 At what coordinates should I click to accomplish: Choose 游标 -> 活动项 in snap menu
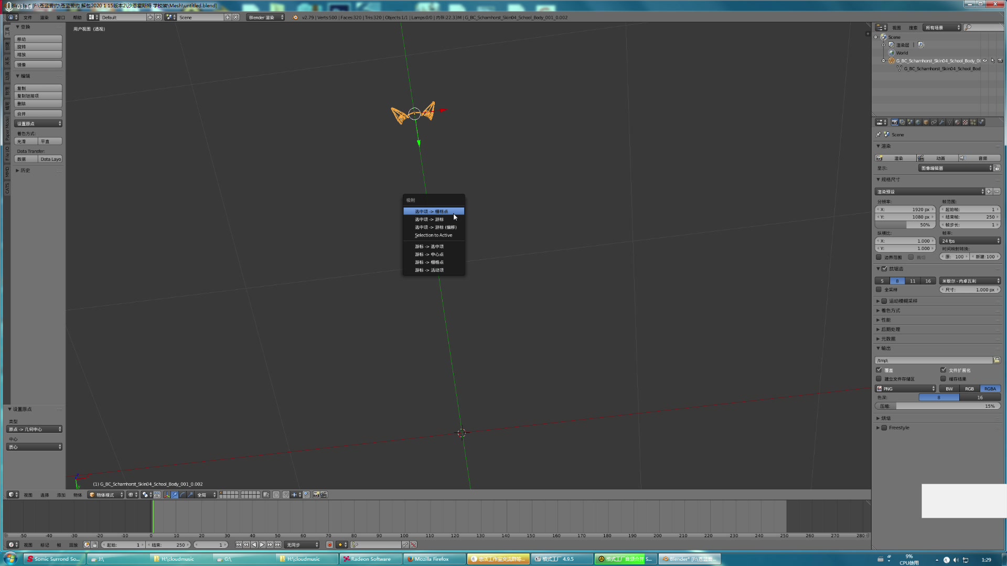[433, 270]
